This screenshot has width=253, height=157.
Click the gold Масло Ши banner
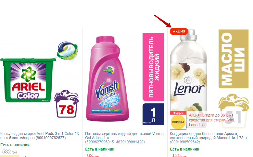point(234,59)
